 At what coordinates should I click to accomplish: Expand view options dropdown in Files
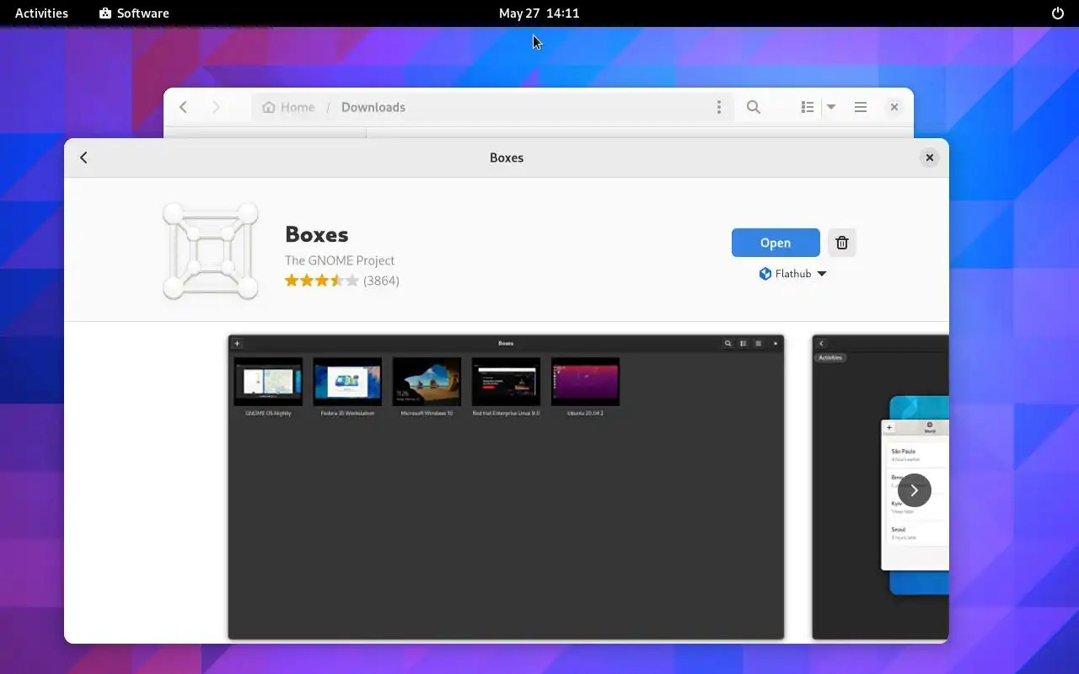tap(830, 107)
